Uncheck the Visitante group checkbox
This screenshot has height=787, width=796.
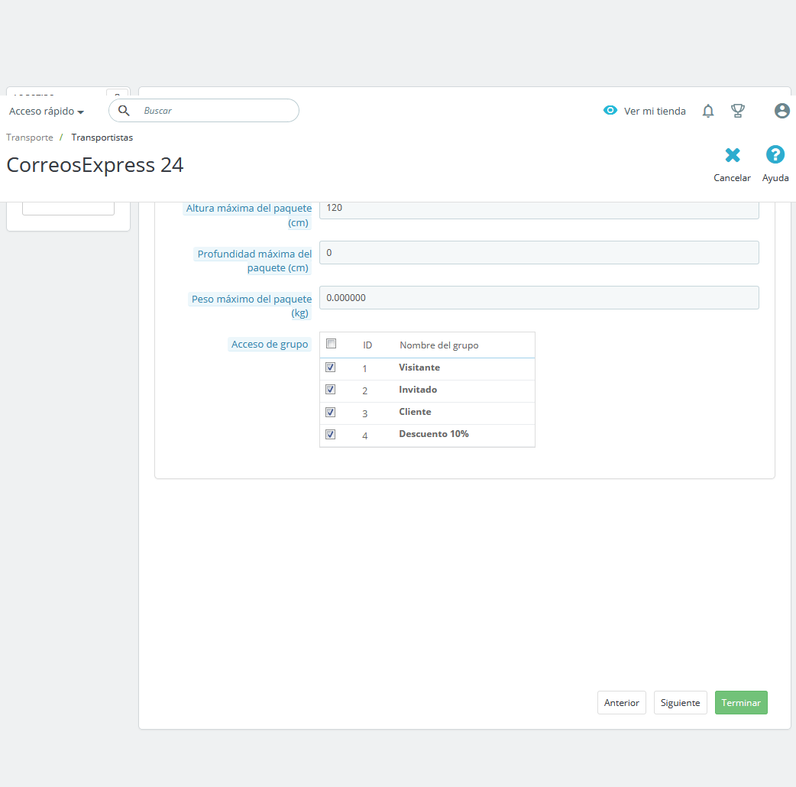(331, 367)
